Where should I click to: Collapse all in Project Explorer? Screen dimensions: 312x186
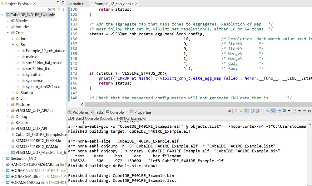[x=49, y=9]
